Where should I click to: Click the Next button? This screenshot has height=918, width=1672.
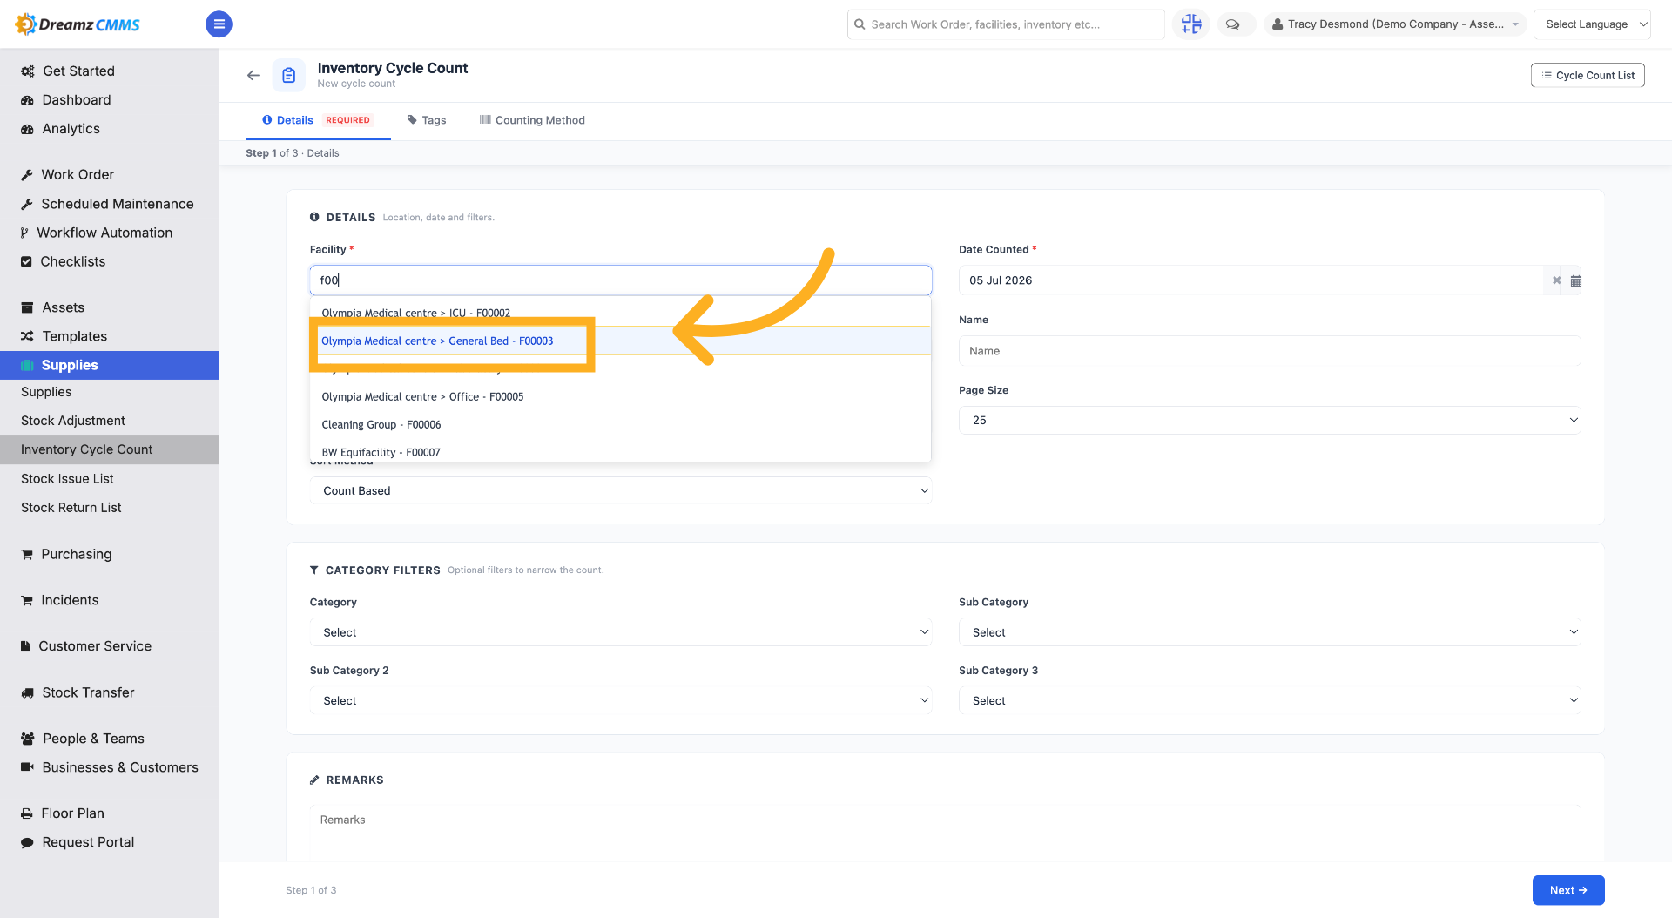(1568, 890)
